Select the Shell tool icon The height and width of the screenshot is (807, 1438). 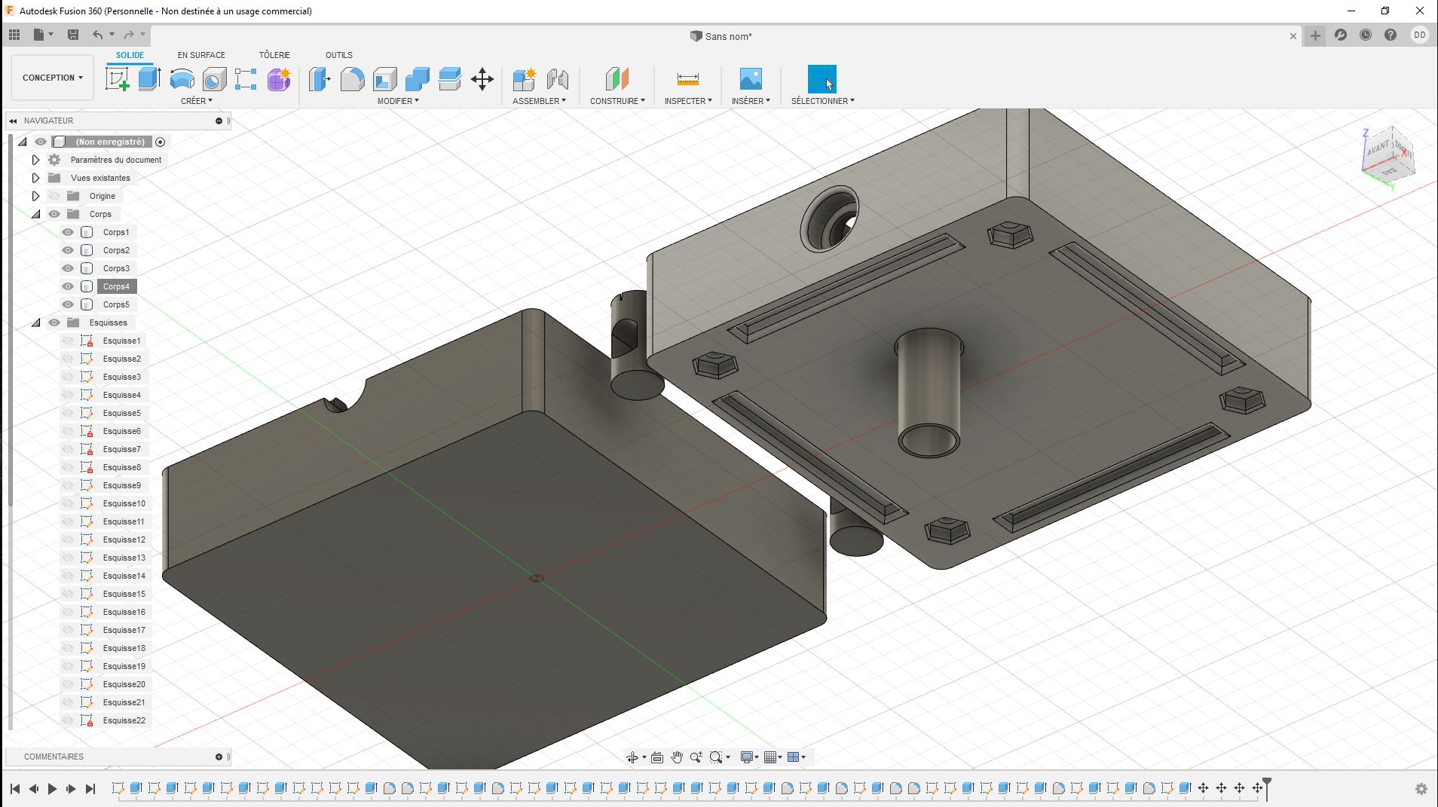click(384, 79)
